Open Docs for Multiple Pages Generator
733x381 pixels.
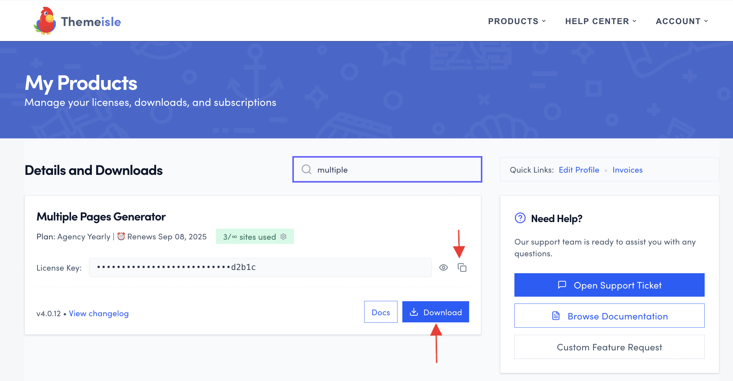381,312
